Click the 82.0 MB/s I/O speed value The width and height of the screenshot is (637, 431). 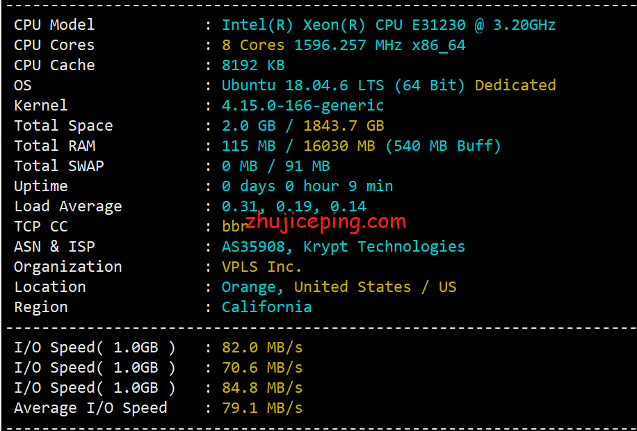pyautogui.click(x=262, y=348)
